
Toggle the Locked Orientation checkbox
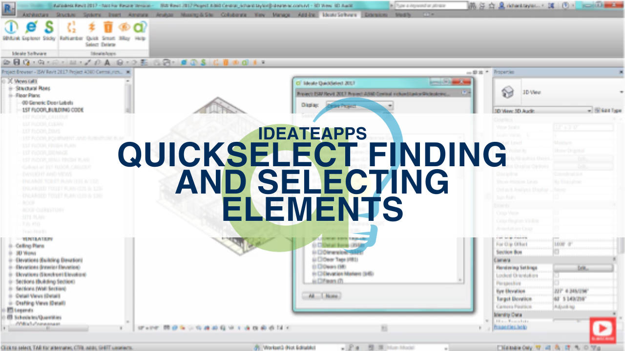point(556,275)
